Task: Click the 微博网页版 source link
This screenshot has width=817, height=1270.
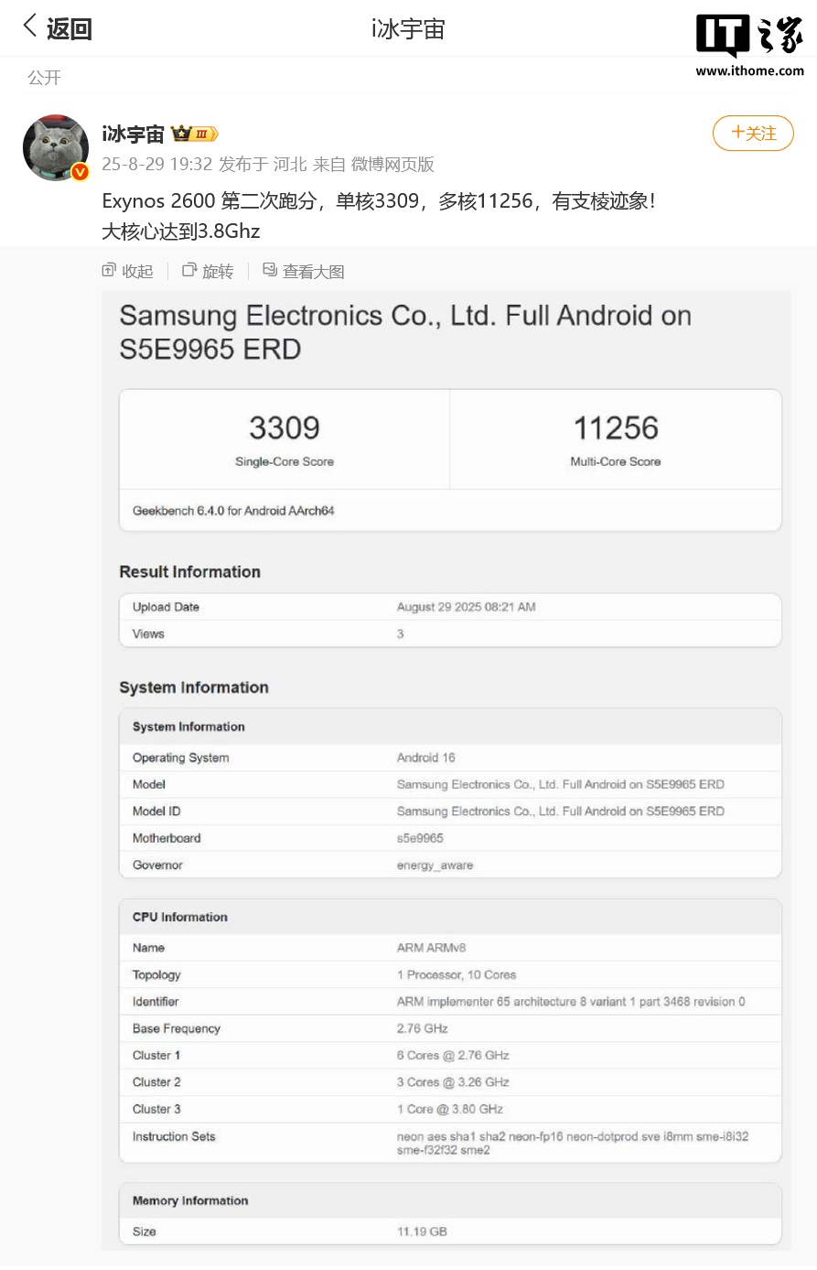Action: 392,165
